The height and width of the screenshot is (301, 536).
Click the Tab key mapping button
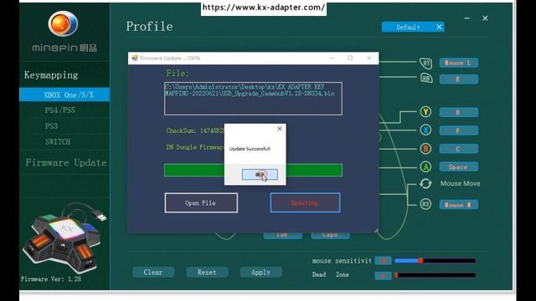(x=283, y=235)
